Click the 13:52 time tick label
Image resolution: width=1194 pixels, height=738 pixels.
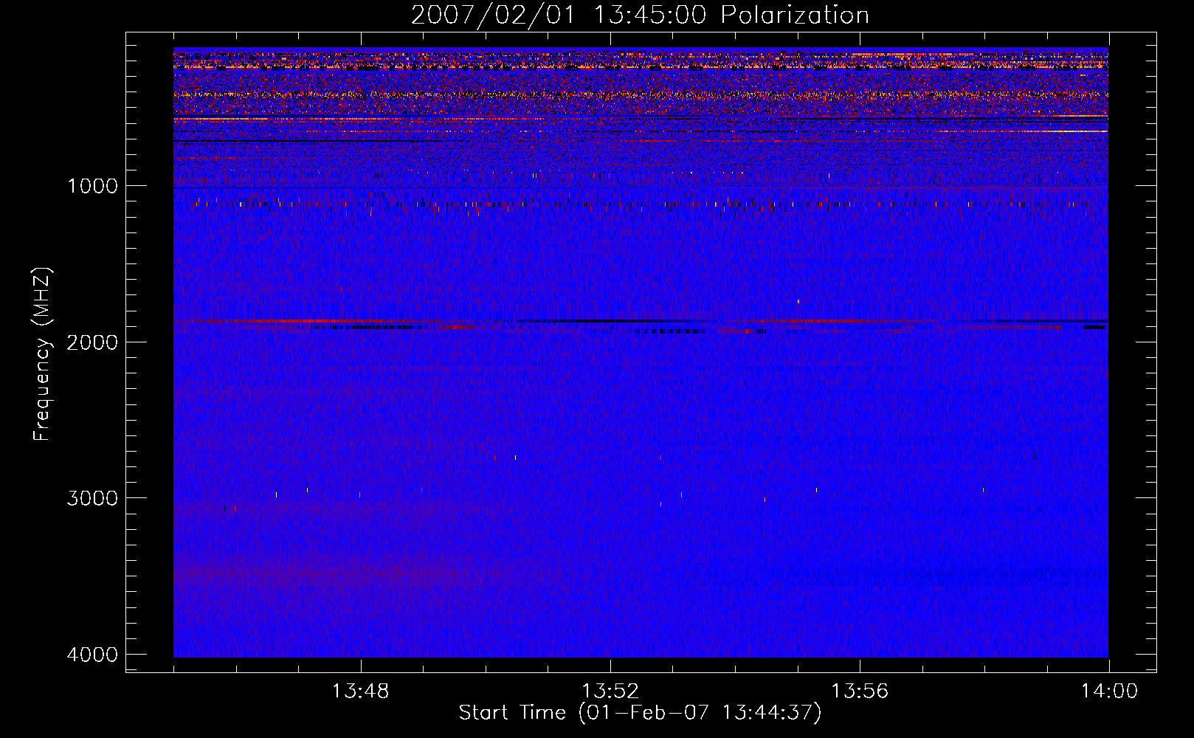610,692
